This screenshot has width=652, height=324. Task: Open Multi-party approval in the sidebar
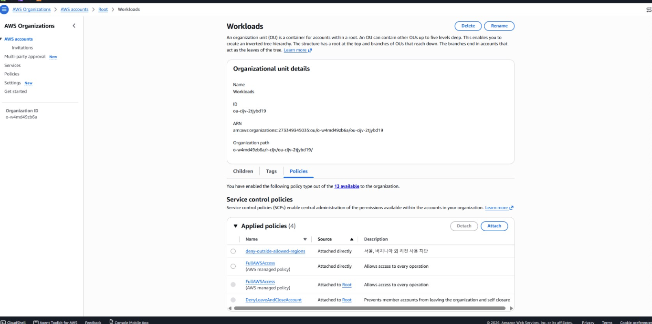tap(25, 57)
